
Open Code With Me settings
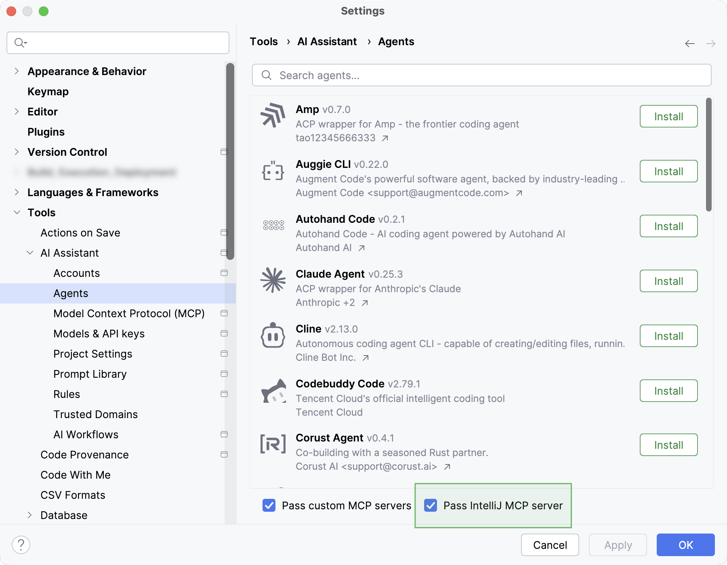[x=76, y=475]
